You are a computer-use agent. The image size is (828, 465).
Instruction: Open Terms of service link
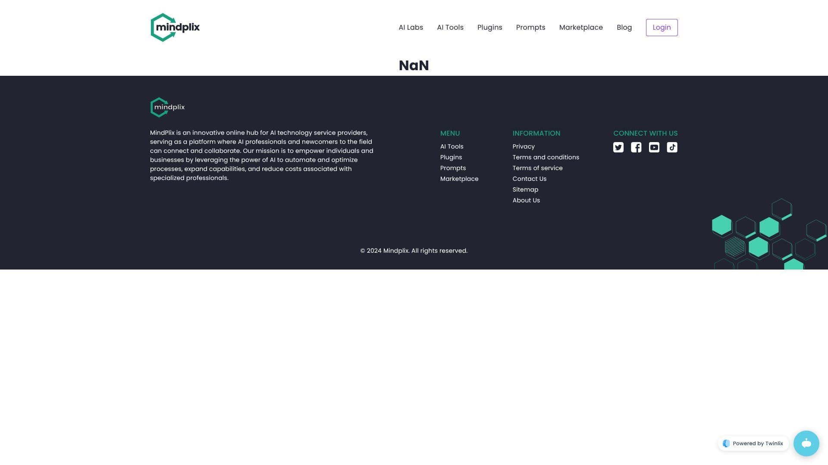537,168
